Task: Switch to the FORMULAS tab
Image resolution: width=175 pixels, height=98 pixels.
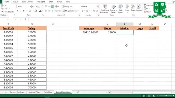Action: point(41,2)
